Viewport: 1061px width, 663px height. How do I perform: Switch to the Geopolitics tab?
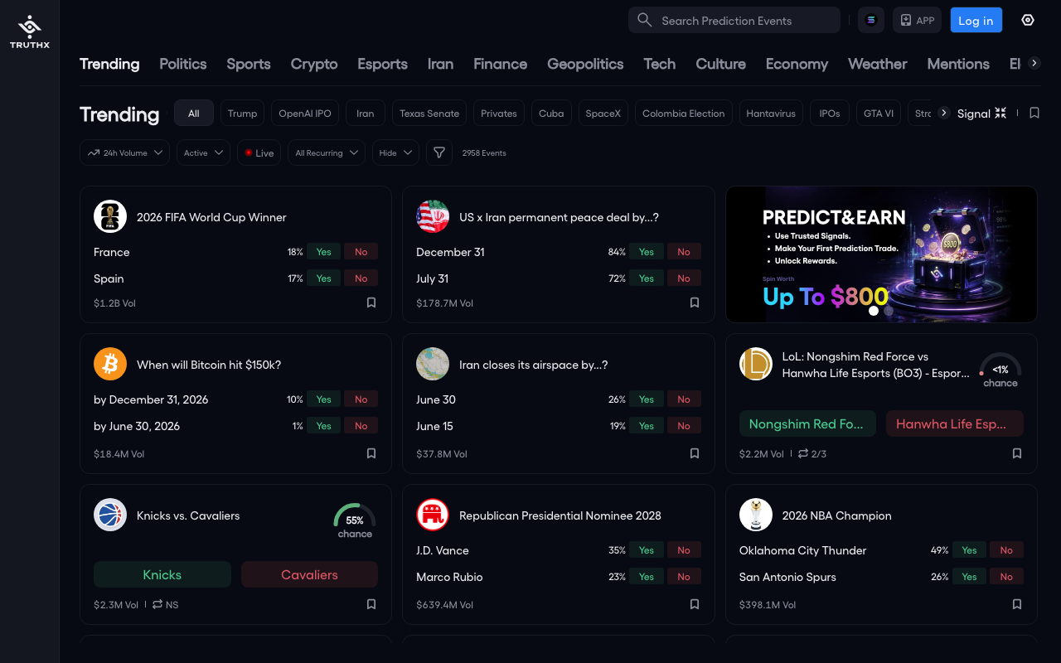(x=585, y=64)
